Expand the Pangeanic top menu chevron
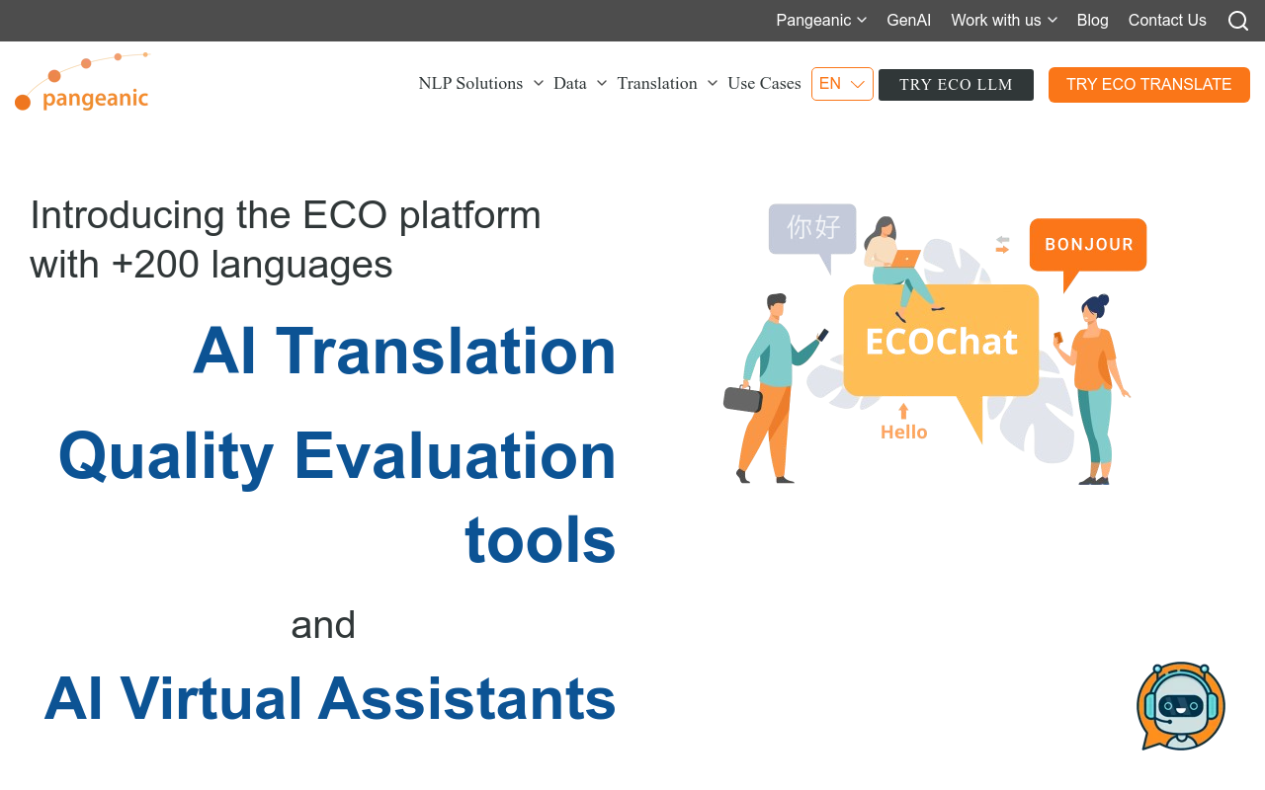Viewport: 1265px width, 790px height. [862, 20]
